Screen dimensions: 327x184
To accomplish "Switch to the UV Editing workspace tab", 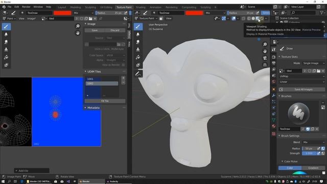I will (x=106, y=7).
